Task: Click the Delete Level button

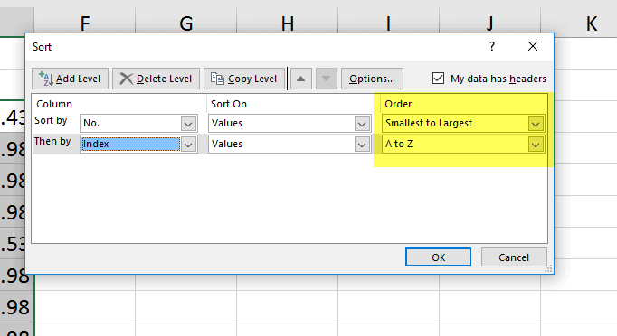Action: point(156,79)
